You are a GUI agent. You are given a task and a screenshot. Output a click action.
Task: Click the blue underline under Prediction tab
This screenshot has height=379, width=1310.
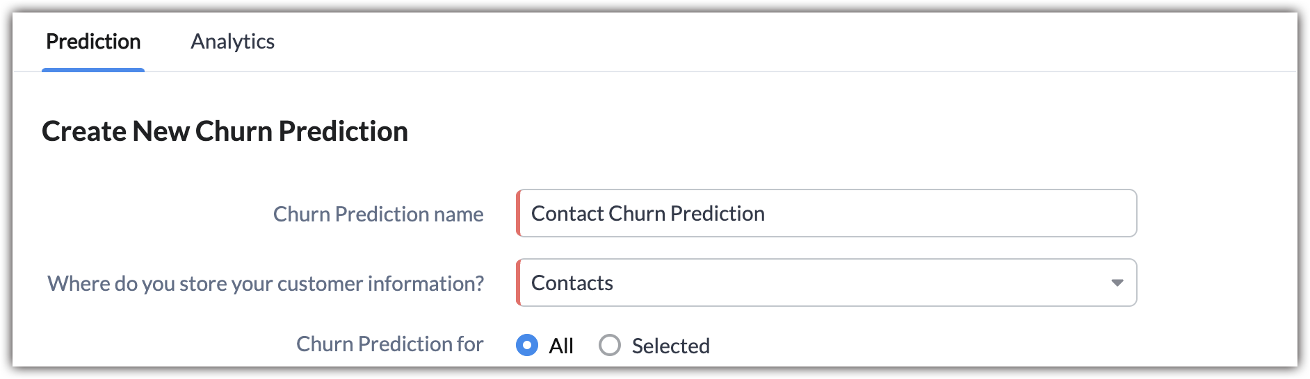tap(93, 70)
